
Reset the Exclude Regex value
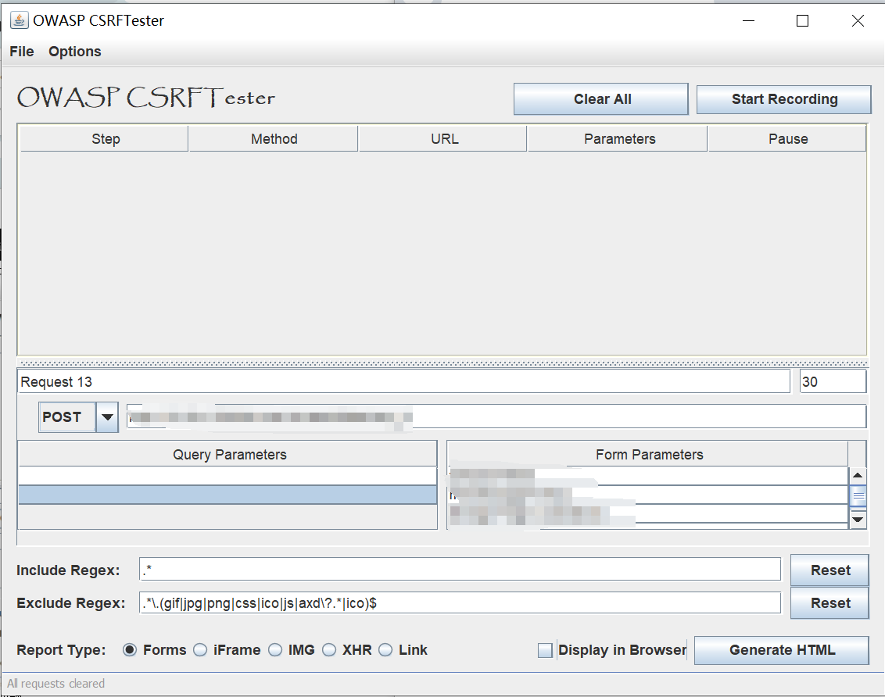point(829,602)
